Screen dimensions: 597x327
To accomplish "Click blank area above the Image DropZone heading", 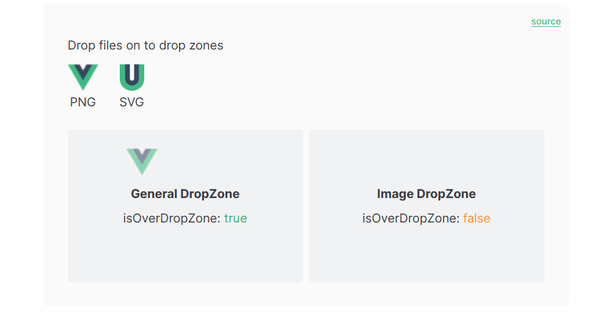I will tap(426, 159).
